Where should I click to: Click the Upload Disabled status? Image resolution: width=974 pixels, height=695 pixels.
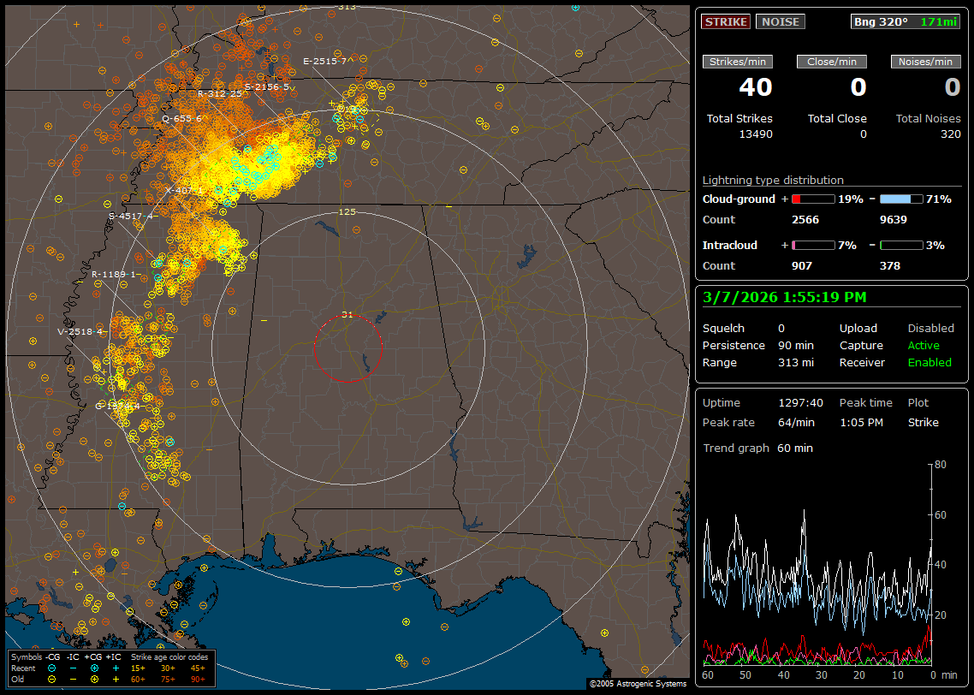(x=930, y=328)
